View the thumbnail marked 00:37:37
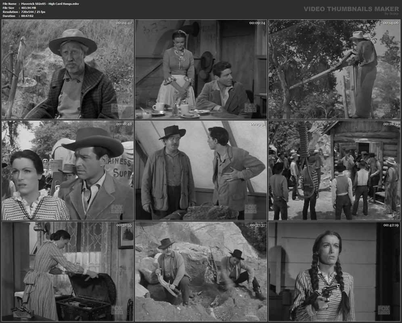 [201, 272]
